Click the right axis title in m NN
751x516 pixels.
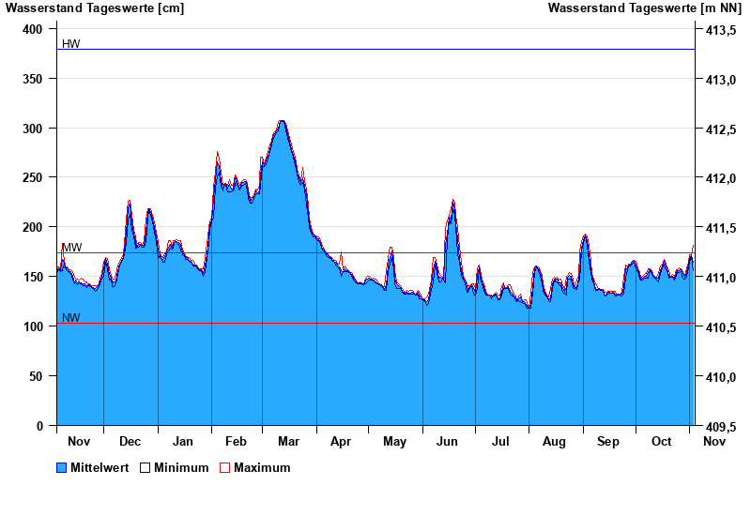[644, 8]
